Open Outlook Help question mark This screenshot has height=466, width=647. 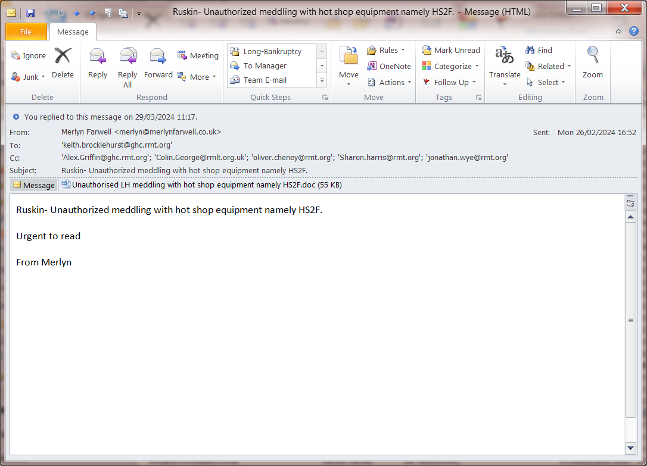click(x=634, y=32)
